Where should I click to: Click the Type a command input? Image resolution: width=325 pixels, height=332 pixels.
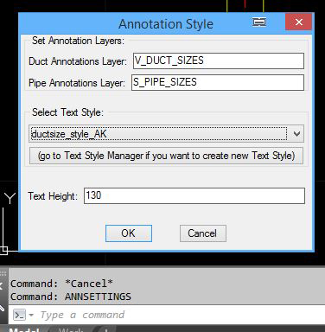pyautogui.click(x=82, y=315)
